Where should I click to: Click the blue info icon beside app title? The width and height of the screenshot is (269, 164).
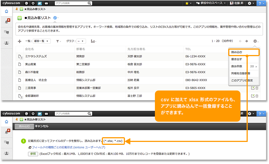click(55, 18)
